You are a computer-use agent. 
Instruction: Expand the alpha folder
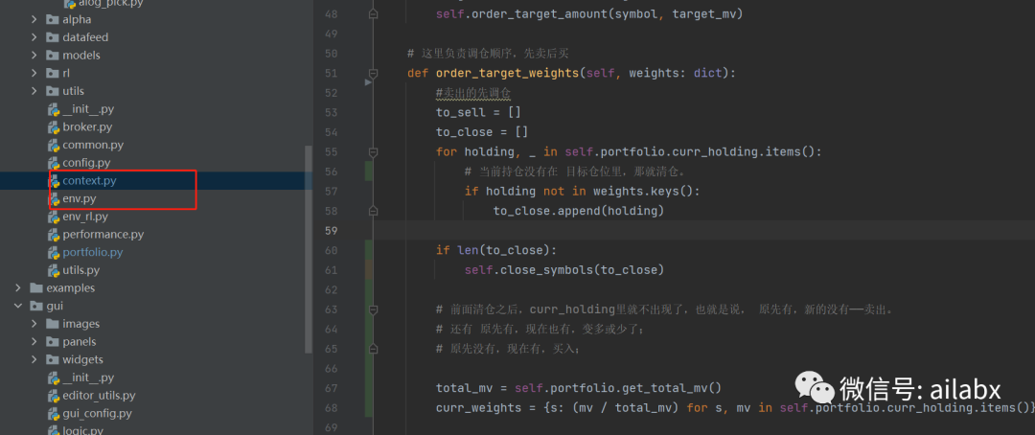pyautogui.click(x=34, y=20)
